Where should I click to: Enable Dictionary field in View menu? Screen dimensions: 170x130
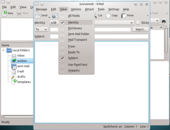click(x=76, y=28)
